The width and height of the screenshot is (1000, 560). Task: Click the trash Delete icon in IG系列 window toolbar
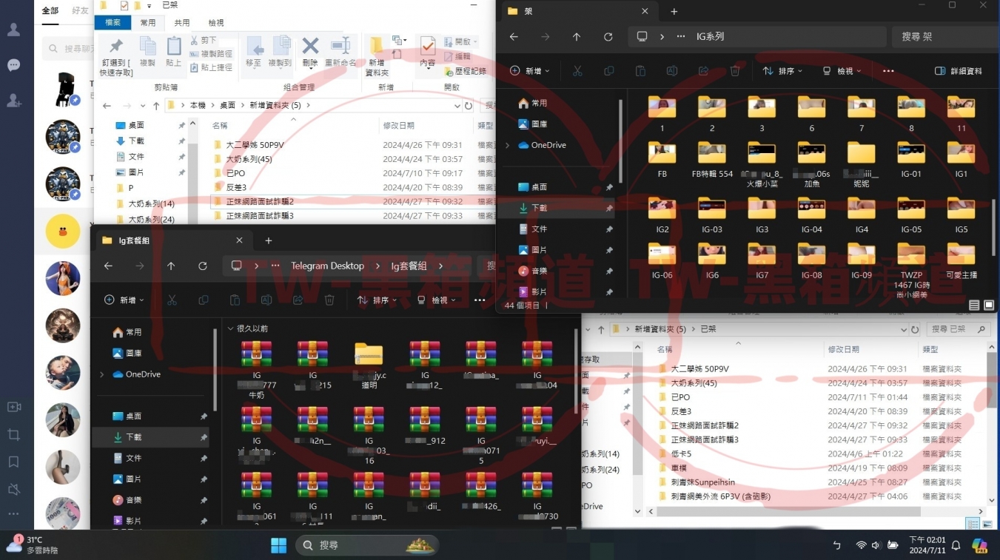(735, 71)
